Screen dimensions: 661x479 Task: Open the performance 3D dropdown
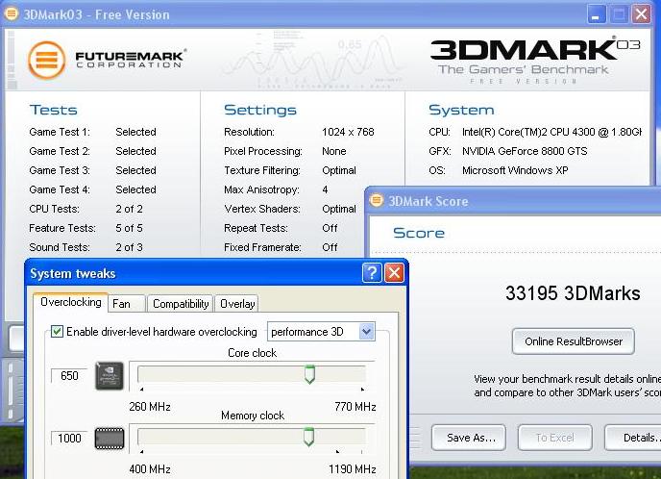tap(367, 332)
